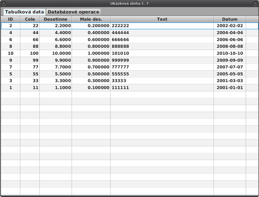This screenshot has height=197, width=259.
Task: Click the Desetinne column header
Action: [56, 19]
